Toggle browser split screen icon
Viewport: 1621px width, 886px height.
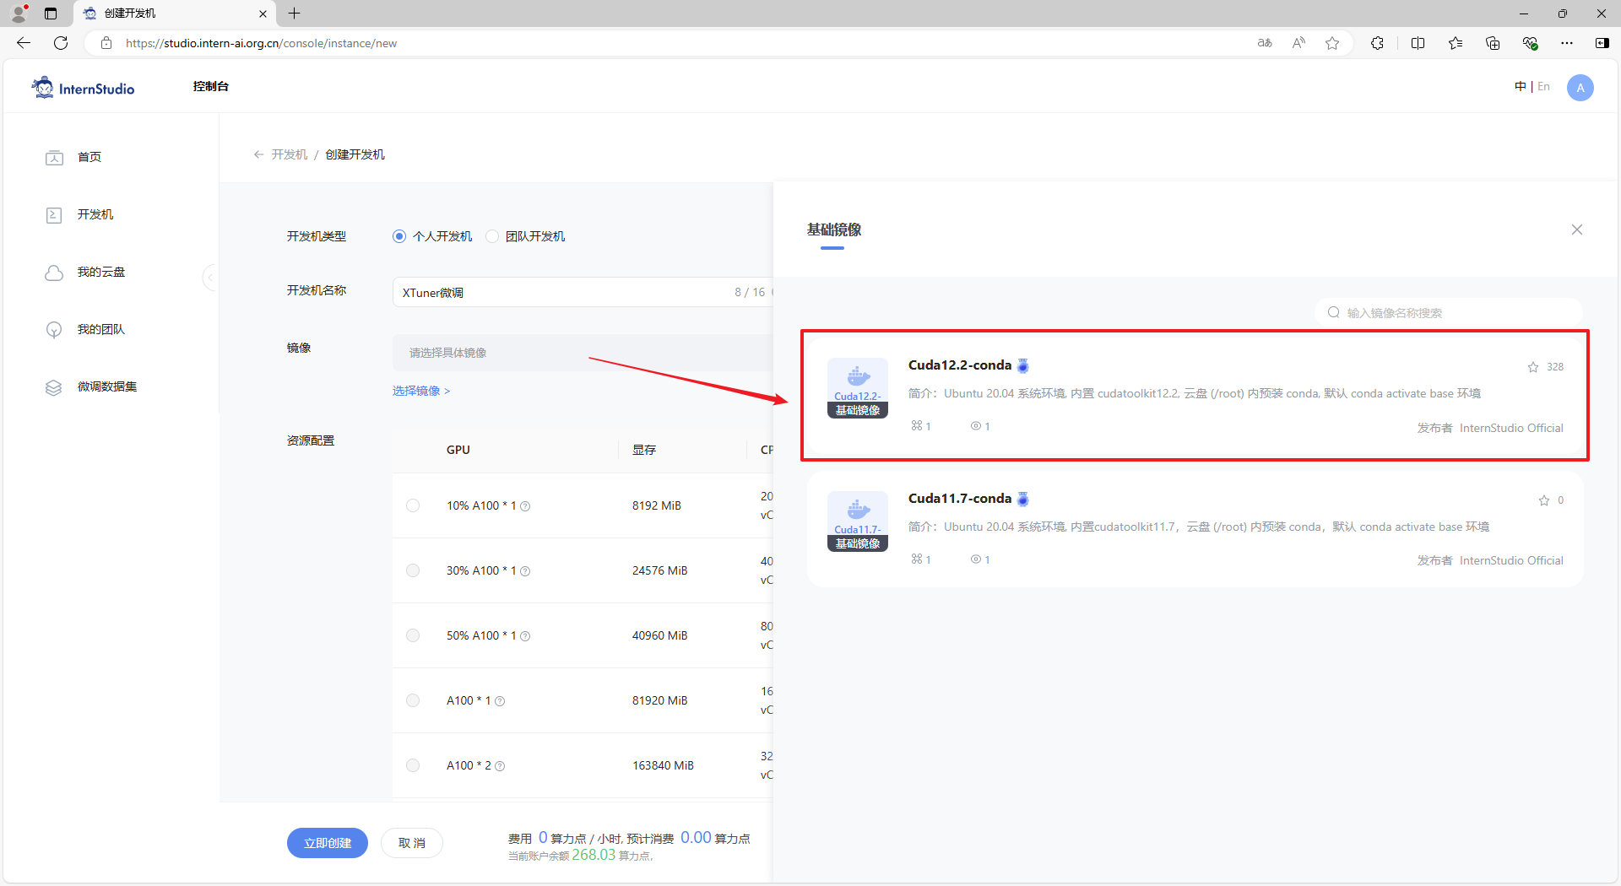pos(1418,43)
